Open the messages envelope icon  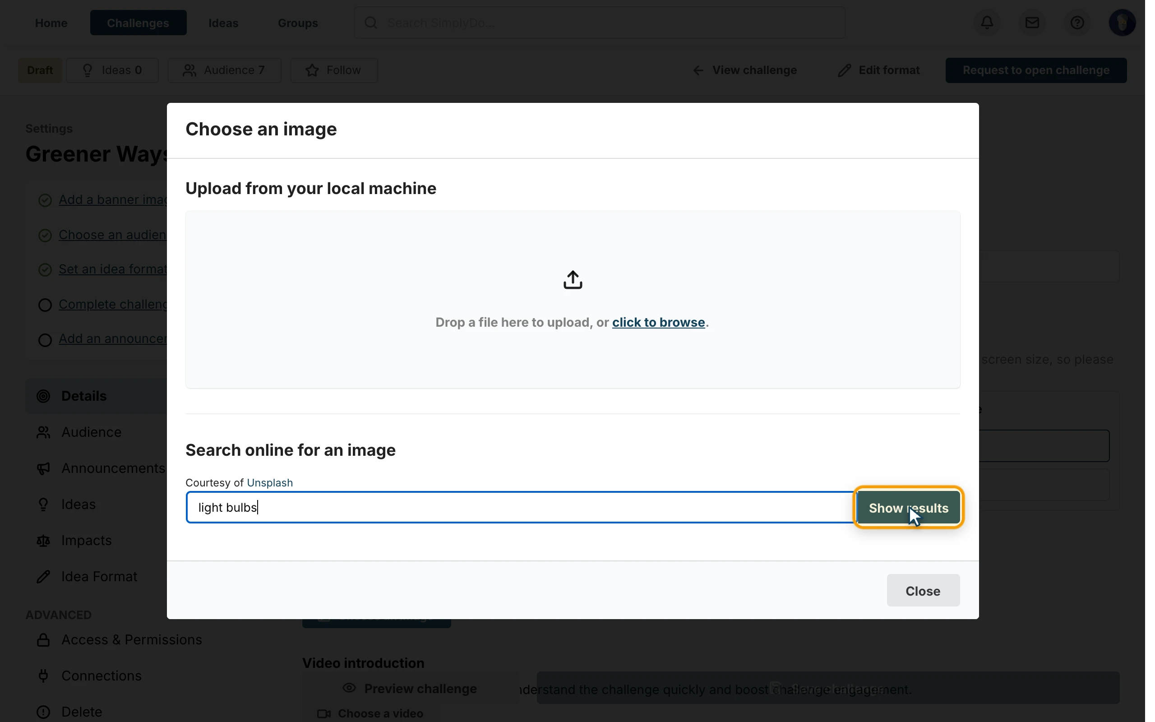[1032, 23]
